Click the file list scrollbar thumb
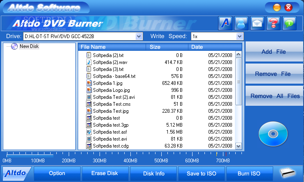The height and width of the screenshot is (182, 304). coord(239,82)
